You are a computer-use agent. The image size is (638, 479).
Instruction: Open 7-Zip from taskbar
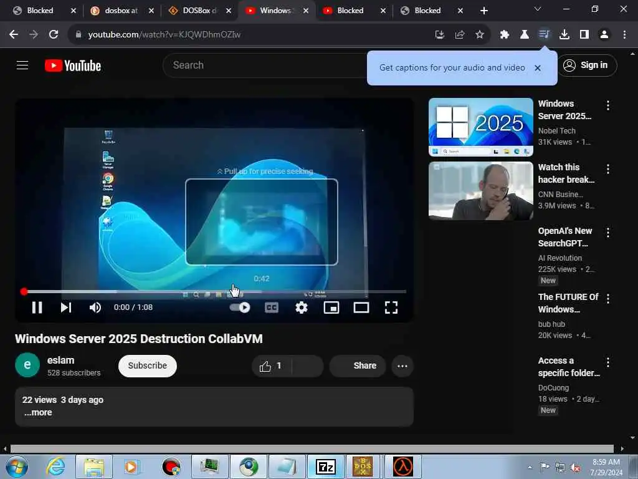(325, 467)
